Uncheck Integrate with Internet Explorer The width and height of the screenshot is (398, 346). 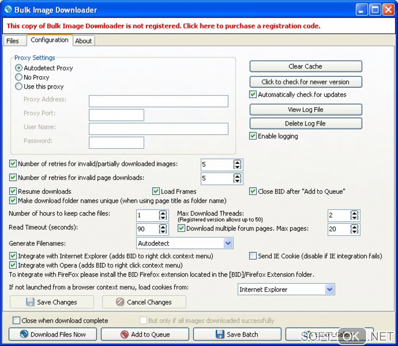(13, 256)
